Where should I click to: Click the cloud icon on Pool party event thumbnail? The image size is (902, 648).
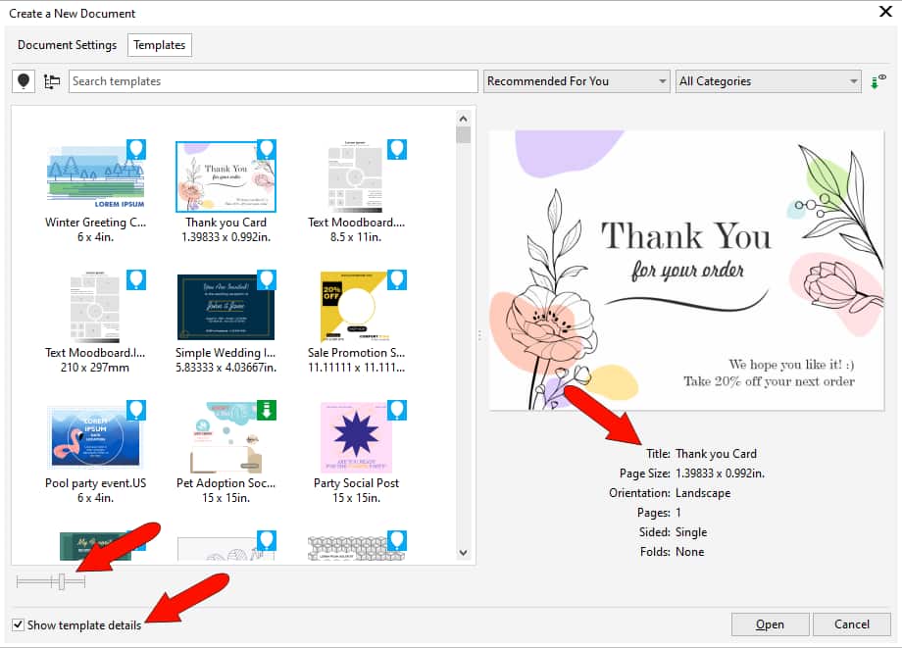click(x=135, y=410)
